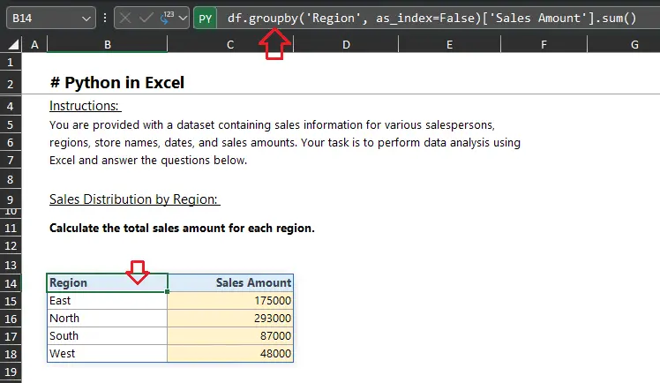Click the enter checkmark formula icon
This screenshot has height=383, width=660.
pyautogui.click(x=146, y=18)
